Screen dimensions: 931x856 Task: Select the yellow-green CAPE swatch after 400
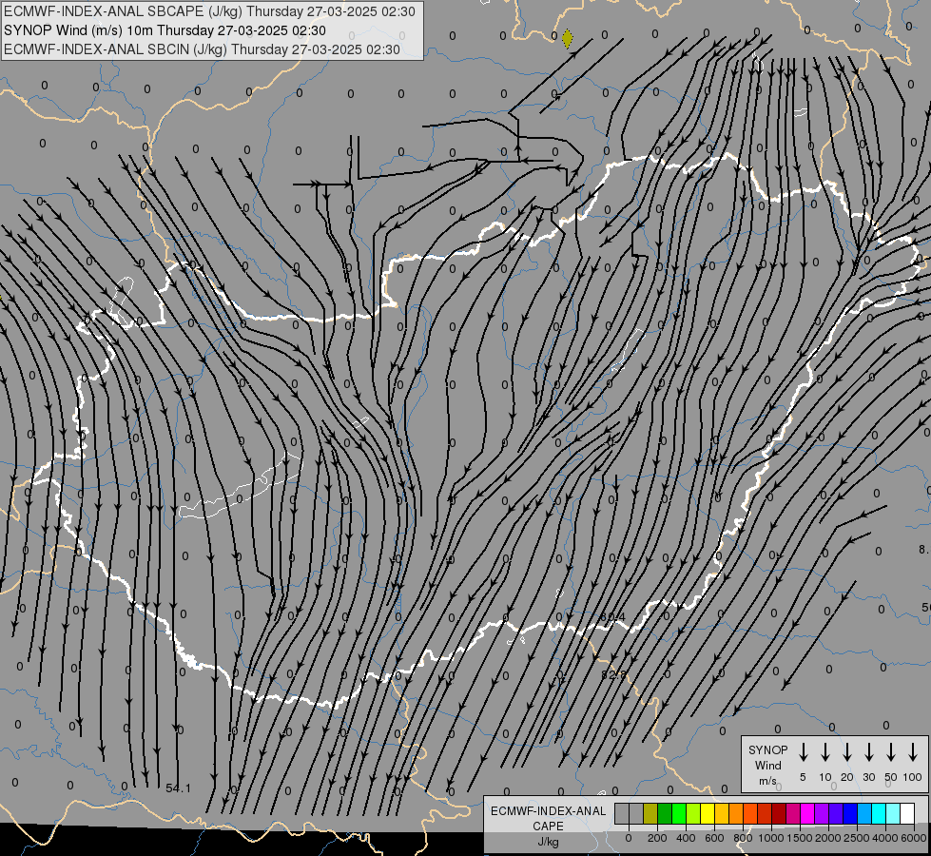point(693,814)
